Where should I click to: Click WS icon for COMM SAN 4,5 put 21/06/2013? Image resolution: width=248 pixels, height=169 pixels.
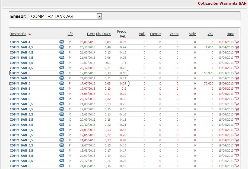coord(62,58)
